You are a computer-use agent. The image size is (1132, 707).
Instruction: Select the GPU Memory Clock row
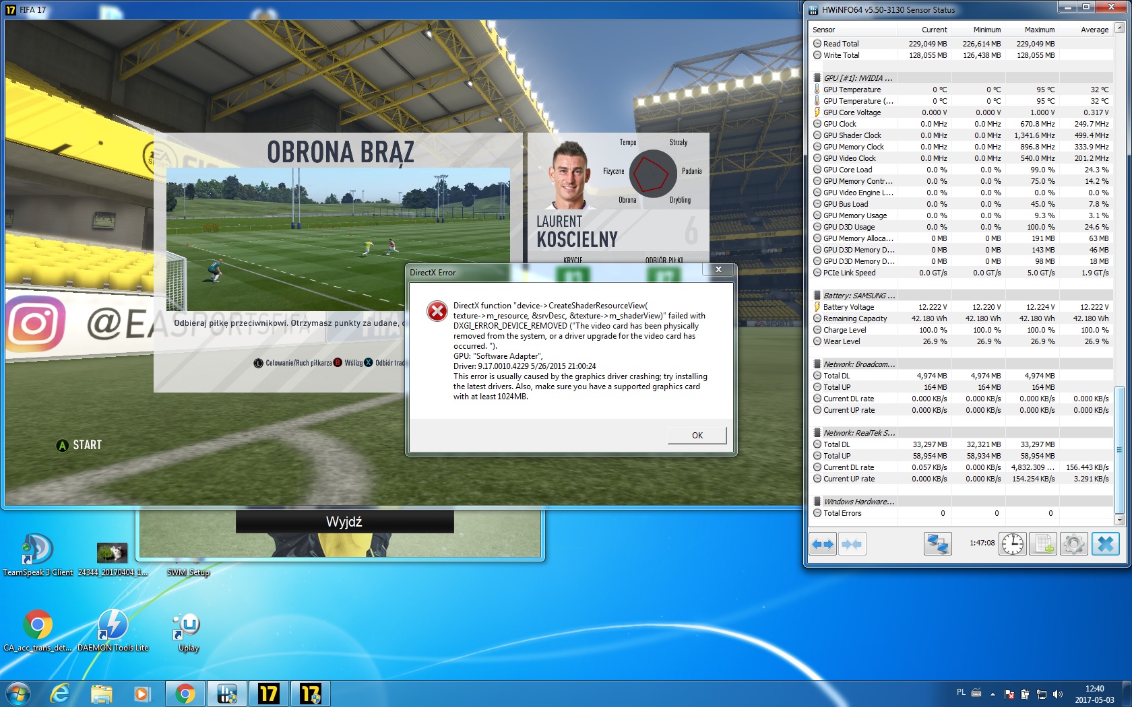(x=962, y=147)
